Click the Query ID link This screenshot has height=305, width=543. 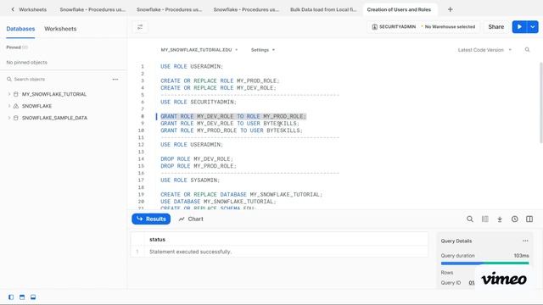[x=472, y=283]
